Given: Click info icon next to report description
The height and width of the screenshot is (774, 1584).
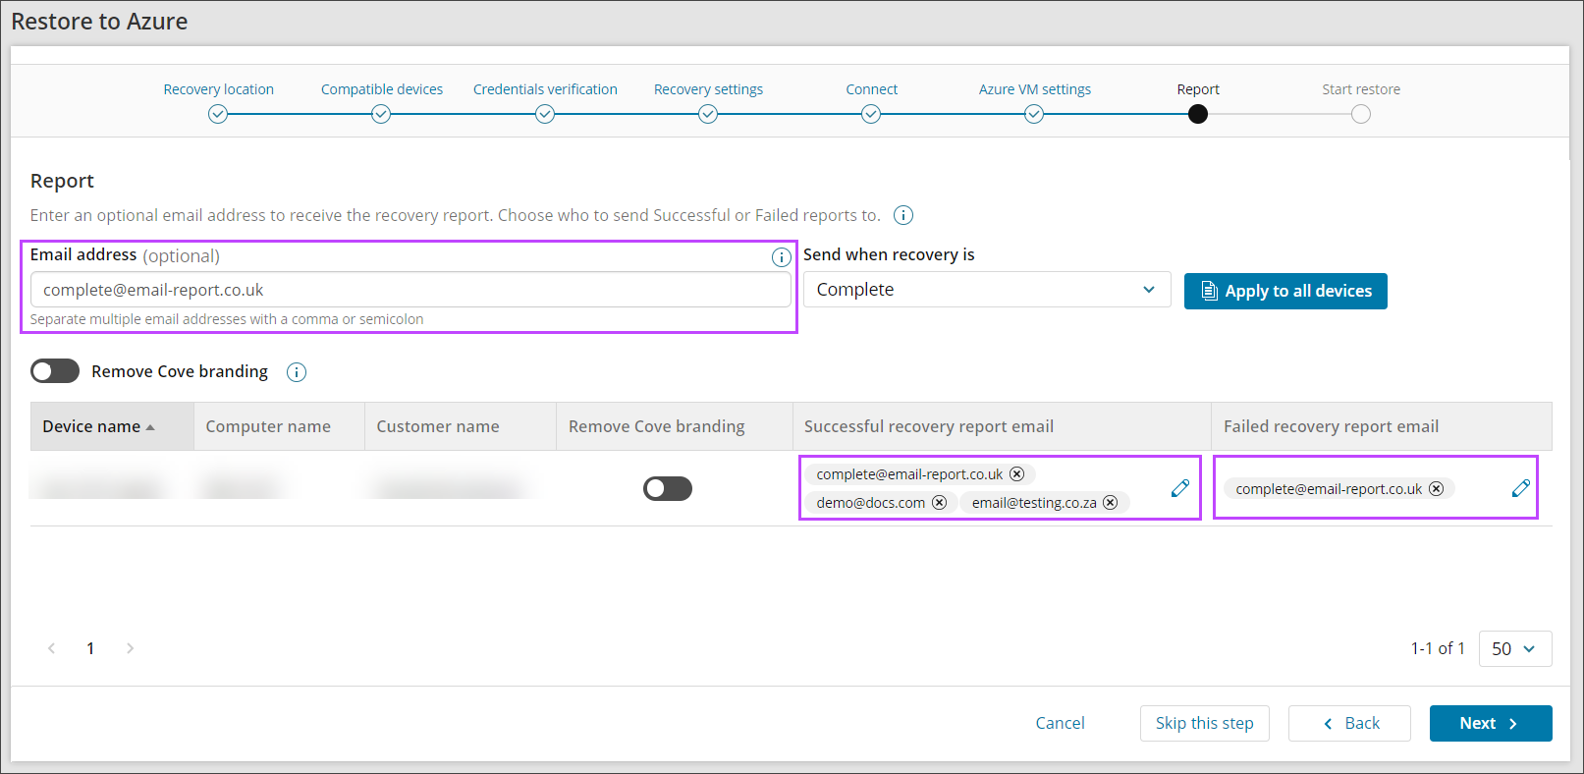Looking at the screenshot, I should pyautogui.click(x=903, y=215).
